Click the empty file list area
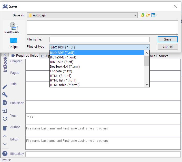 [102, 27]
